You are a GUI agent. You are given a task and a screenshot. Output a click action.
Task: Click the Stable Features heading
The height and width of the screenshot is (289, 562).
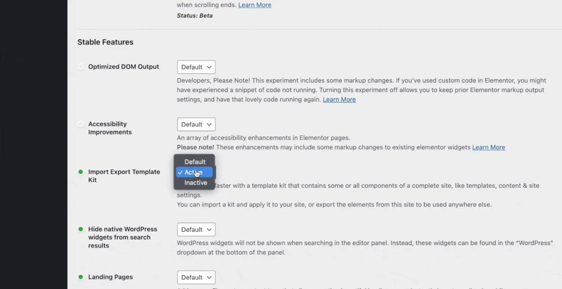105,42
